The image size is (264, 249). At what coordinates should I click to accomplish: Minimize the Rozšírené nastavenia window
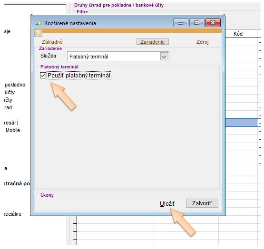(180, 23)
